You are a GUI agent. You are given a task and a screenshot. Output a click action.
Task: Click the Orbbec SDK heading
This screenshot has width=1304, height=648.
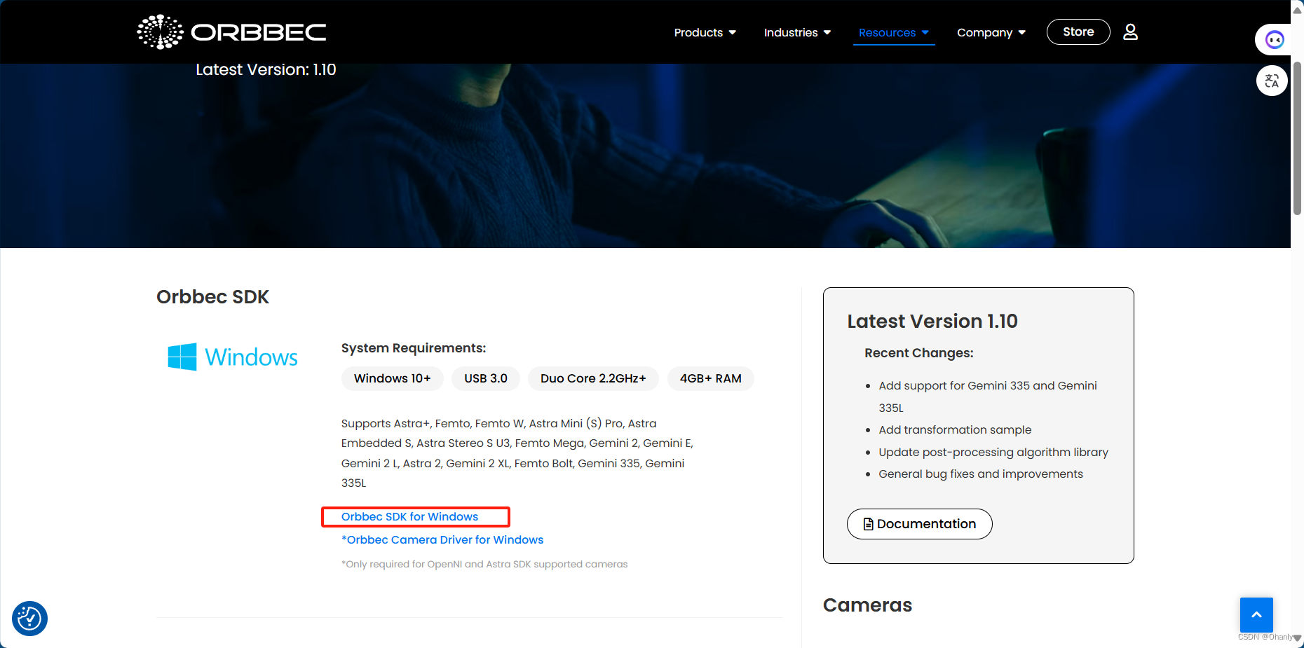tap(212, 297)
